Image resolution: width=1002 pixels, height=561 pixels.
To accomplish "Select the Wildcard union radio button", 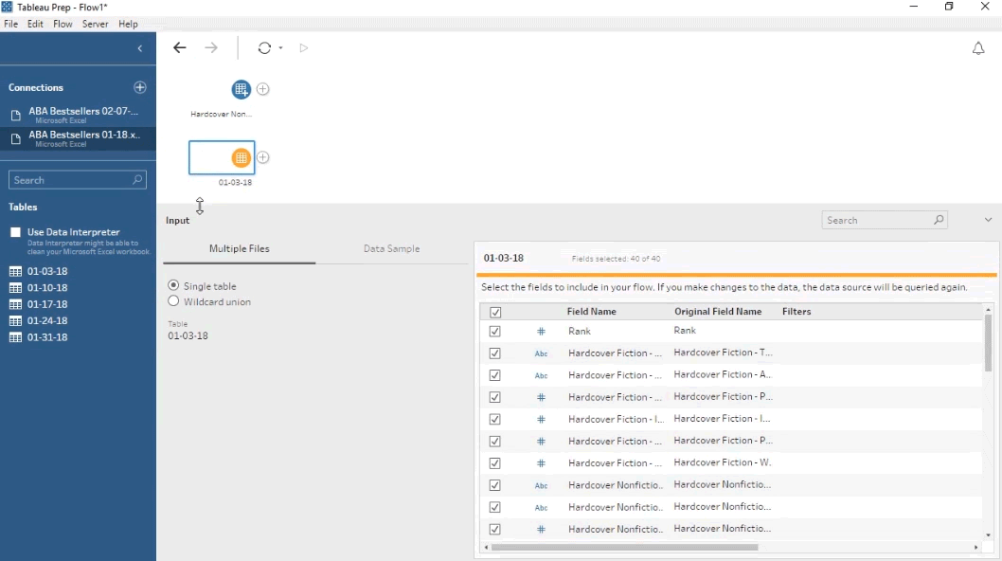I will pyautogui.click(x=173, y=301).
